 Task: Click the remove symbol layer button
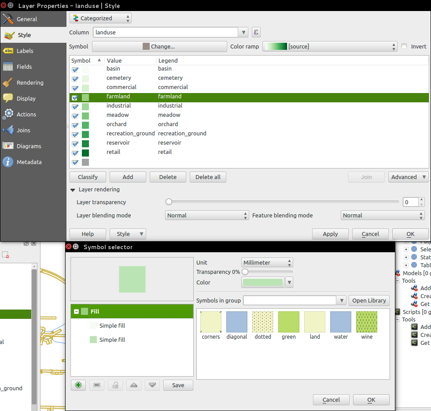[97, 385]
